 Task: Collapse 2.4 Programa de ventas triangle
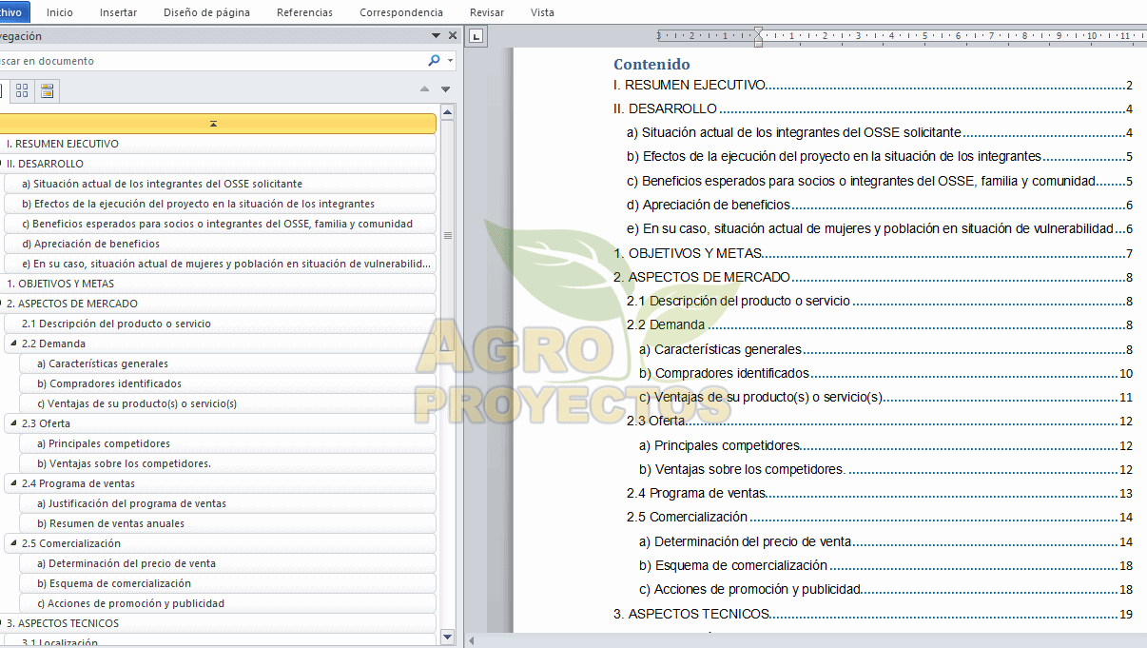pos(13,483)
